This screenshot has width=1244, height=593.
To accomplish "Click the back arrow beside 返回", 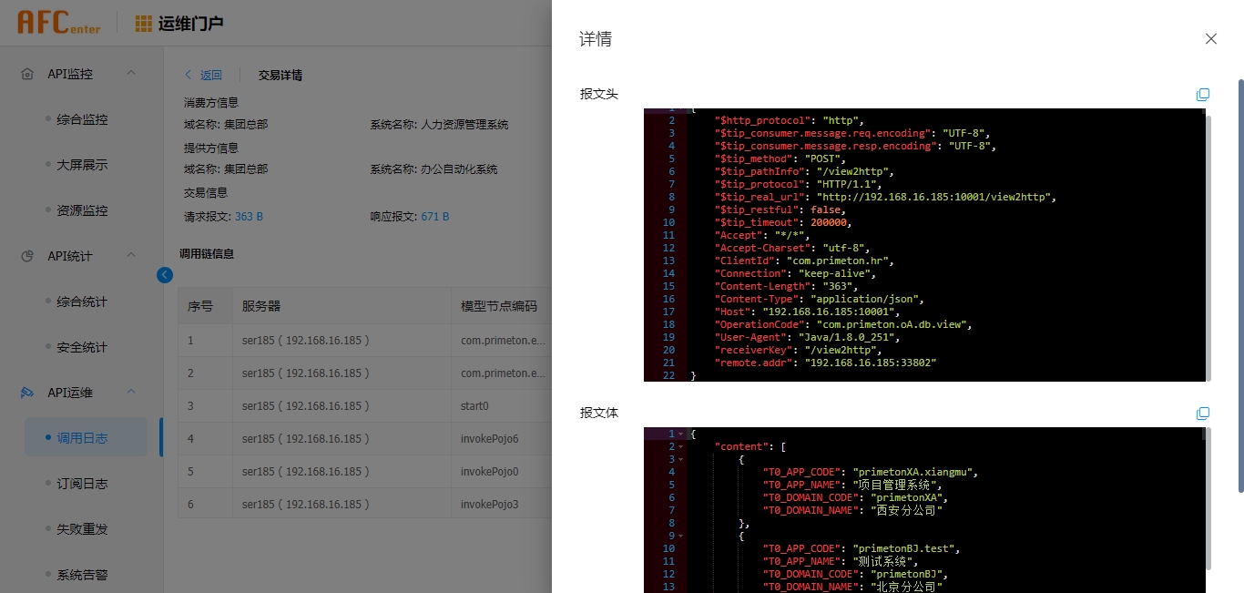I will (x=189, y=75).
